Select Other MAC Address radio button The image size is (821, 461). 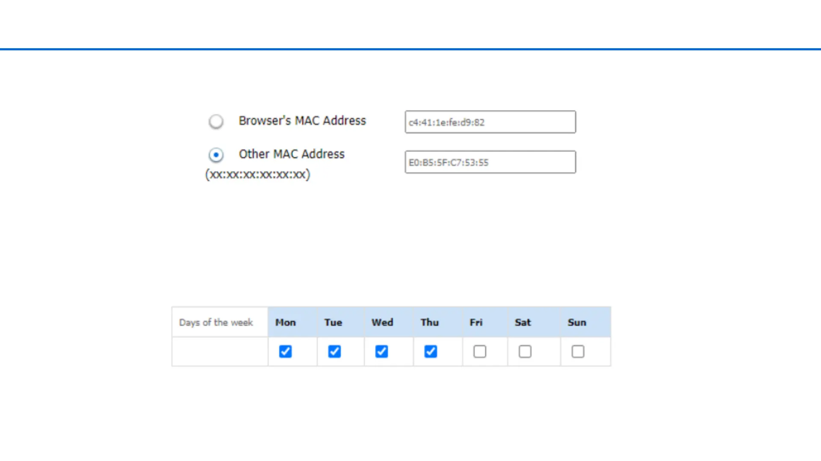(x=216, y=155)
